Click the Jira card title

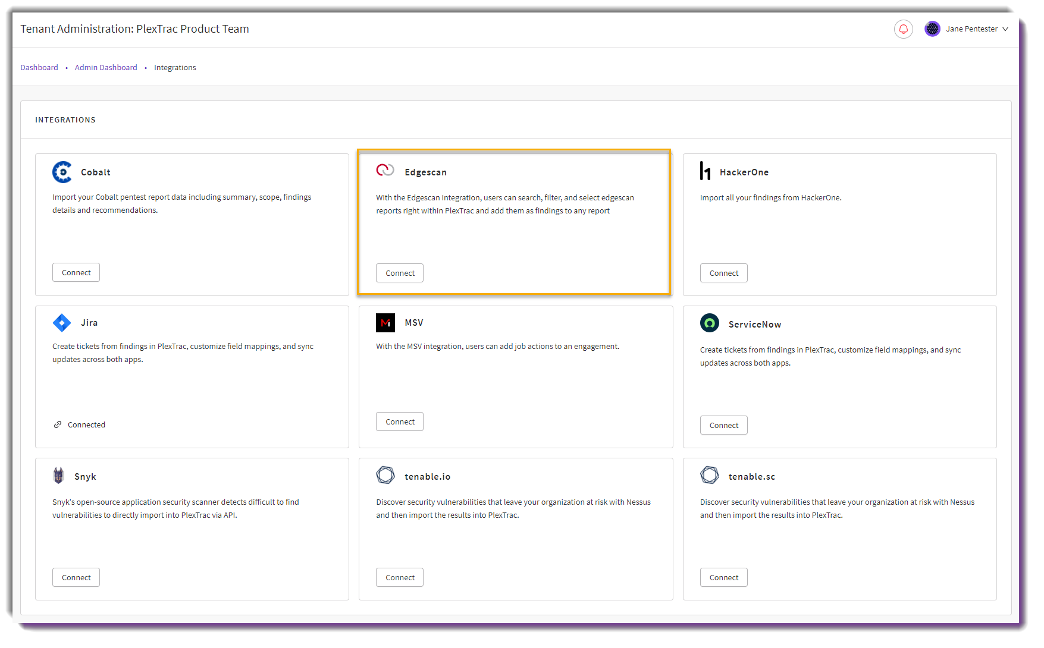pos(89,323)
